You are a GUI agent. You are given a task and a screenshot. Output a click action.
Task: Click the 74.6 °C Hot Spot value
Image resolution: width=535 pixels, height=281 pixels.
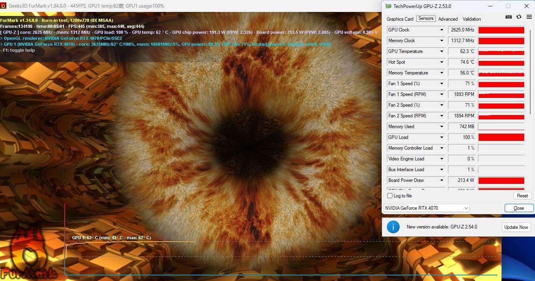point(462,62)
